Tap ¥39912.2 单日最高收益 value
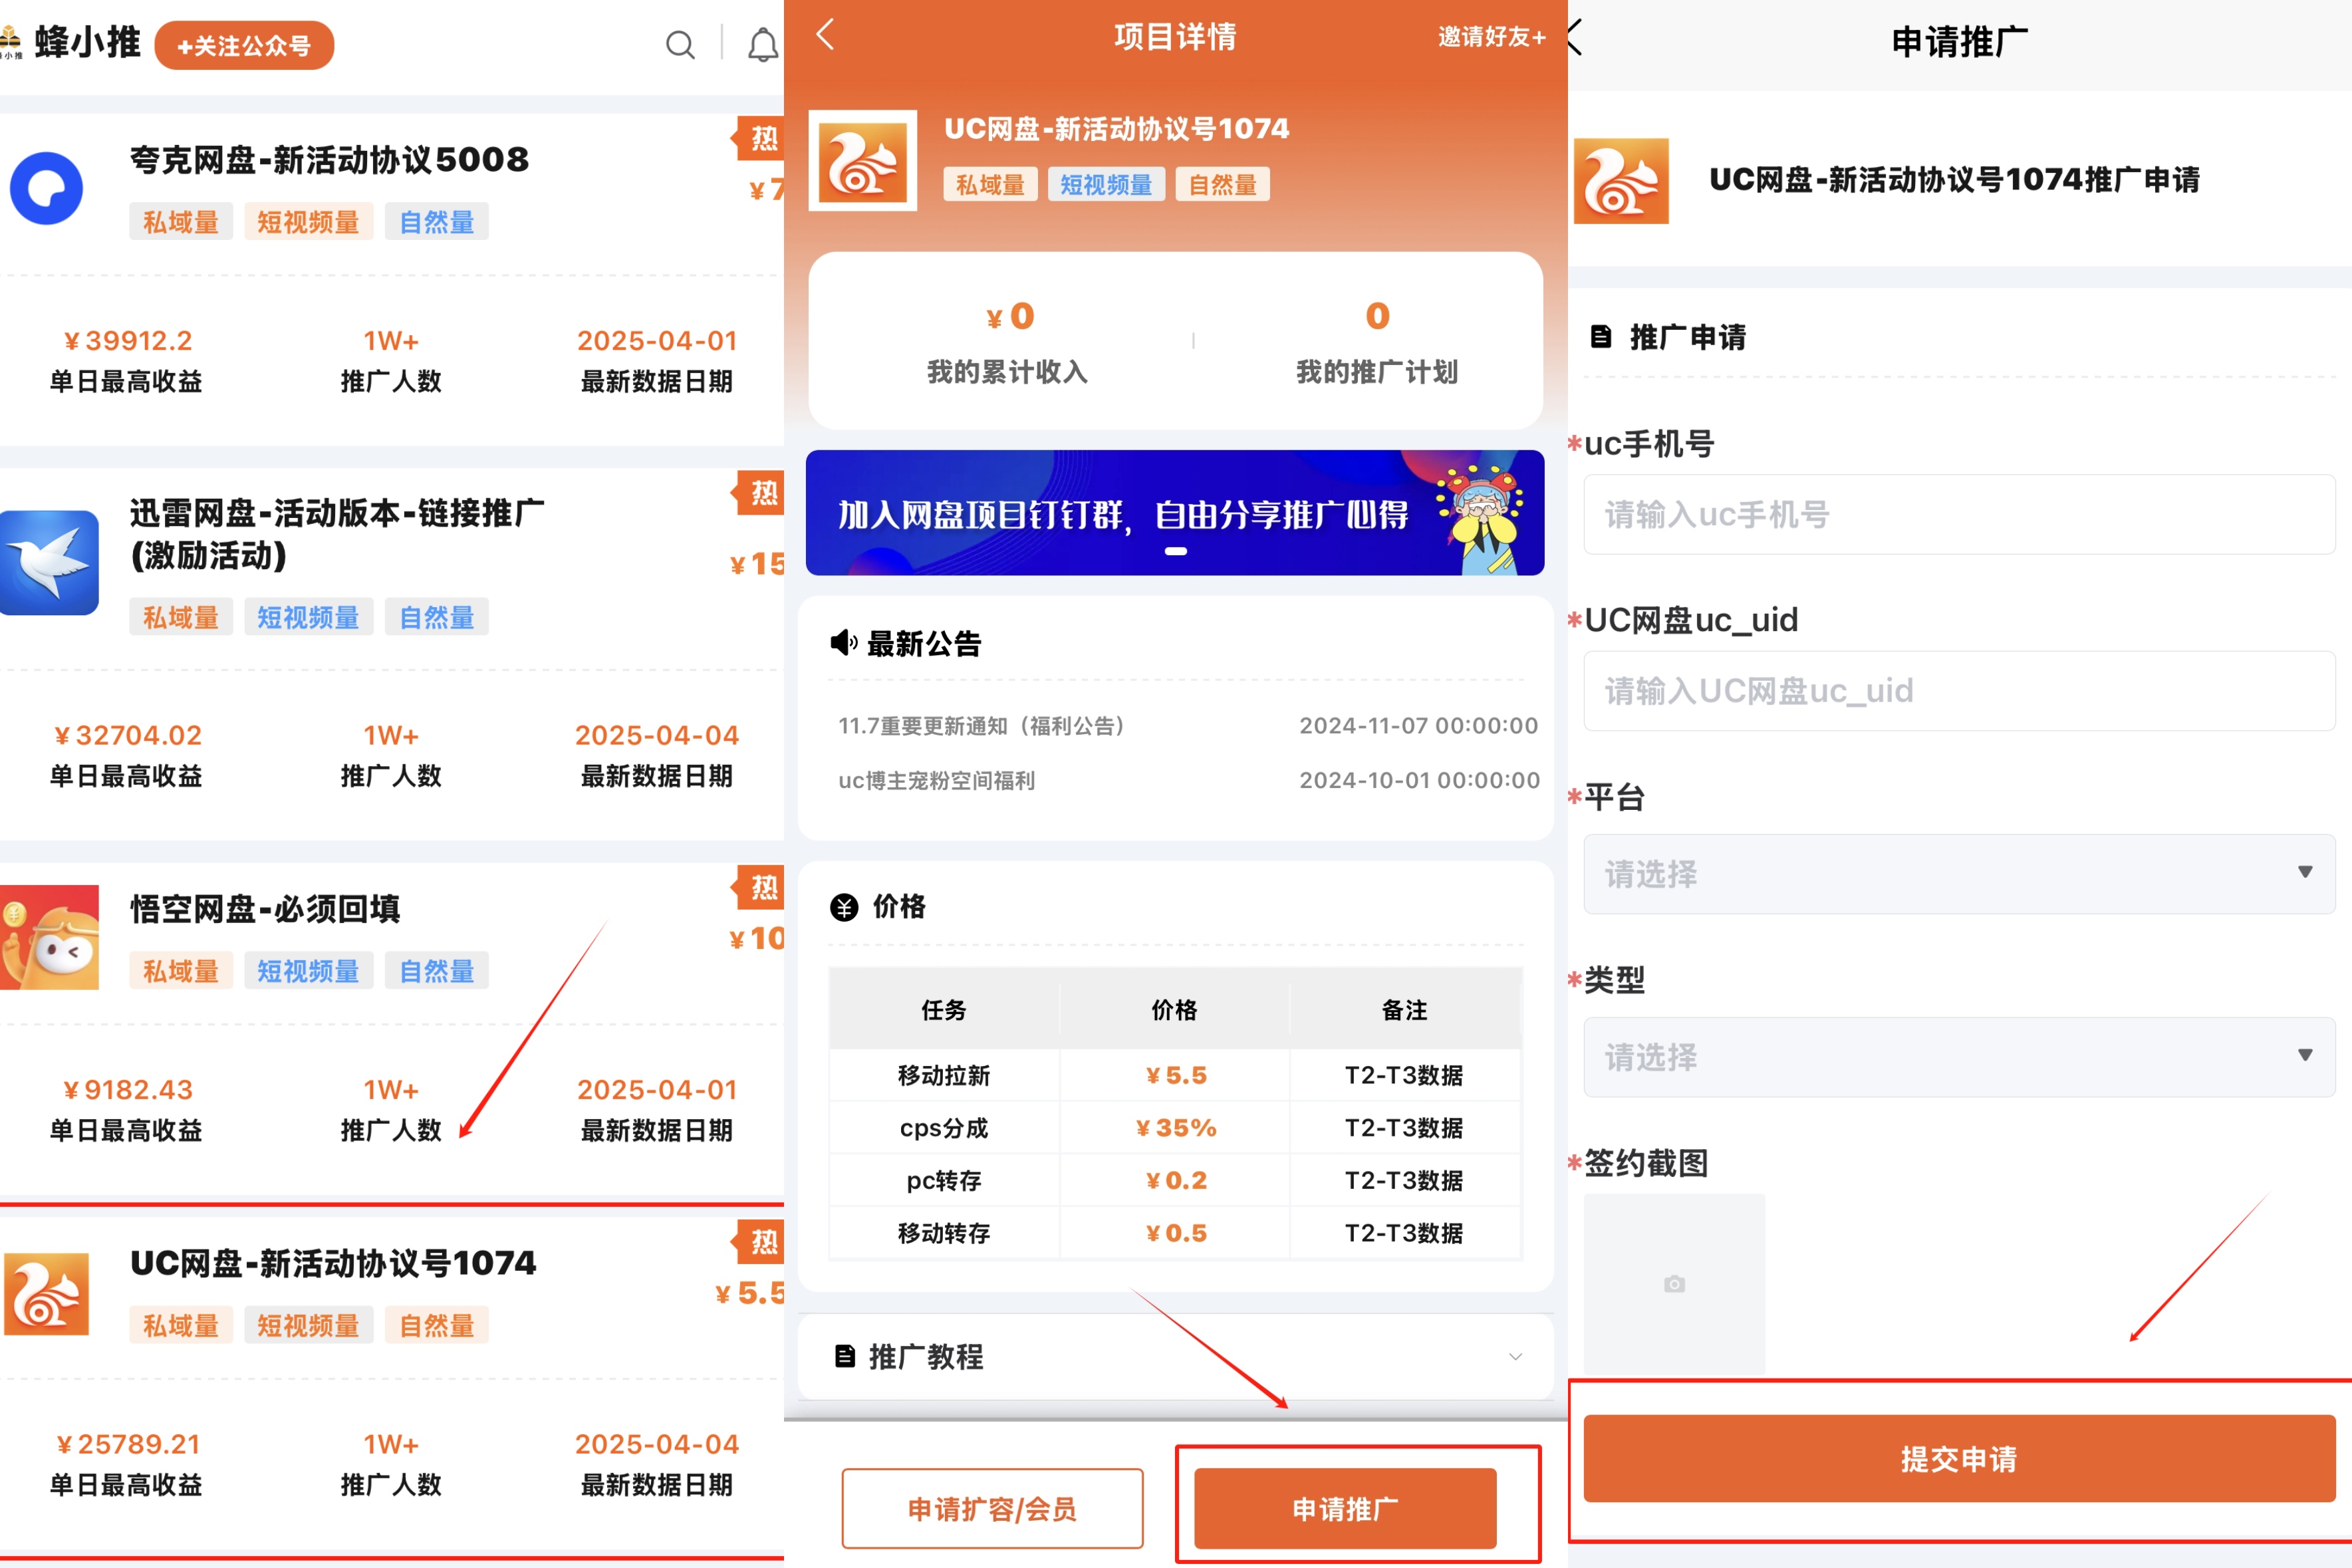The image size is (2352, 1568). tap(127, 340)
